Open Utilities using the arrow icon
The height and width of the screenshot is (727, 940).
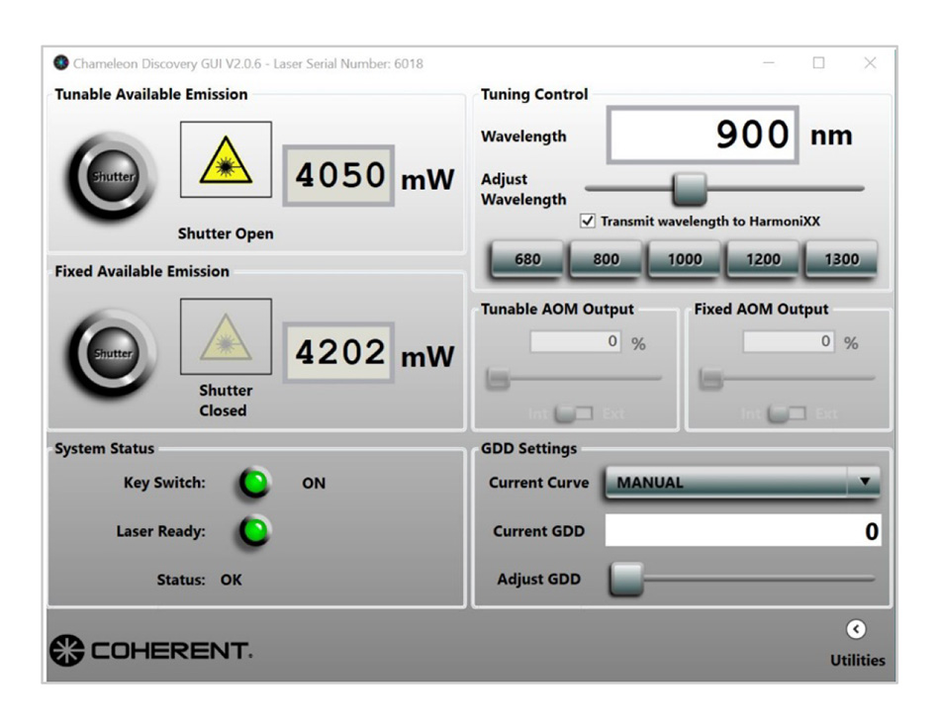coord(857,630)
